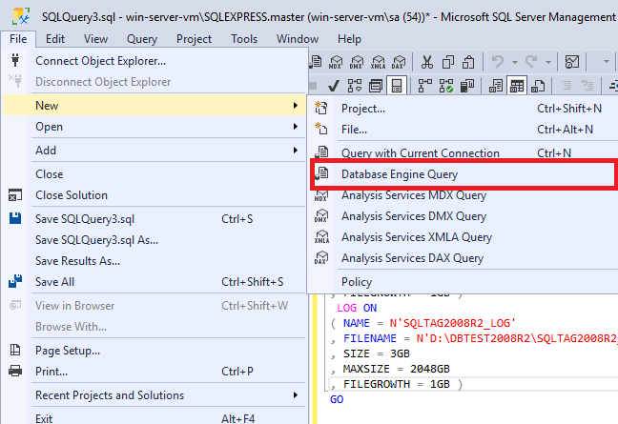Open the Window menu
Viewport: 618px width, 424px height.
(x=298, y=39)
